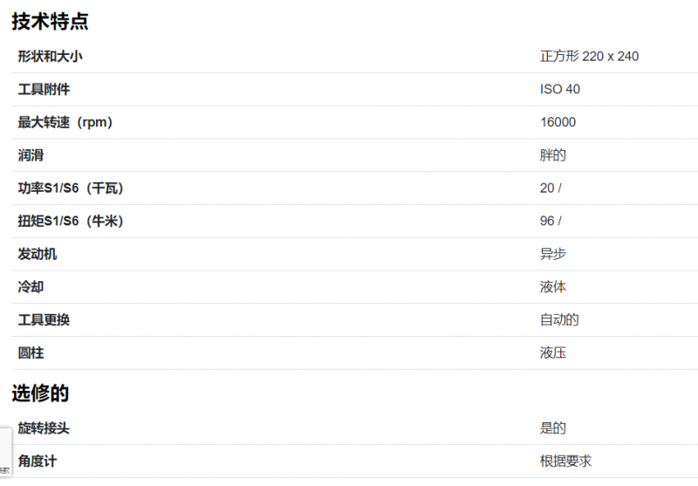698x486 pixels.
Task: Click the 液压 value in 圆柱 row
Action: [x=553, y=353]
